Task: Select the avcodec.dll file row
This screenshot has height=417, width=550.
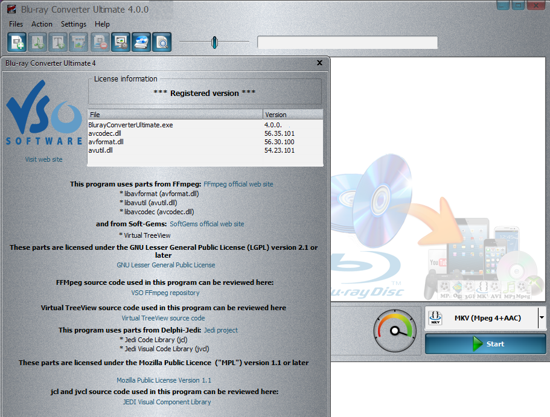Action: [x=205, y=133]
